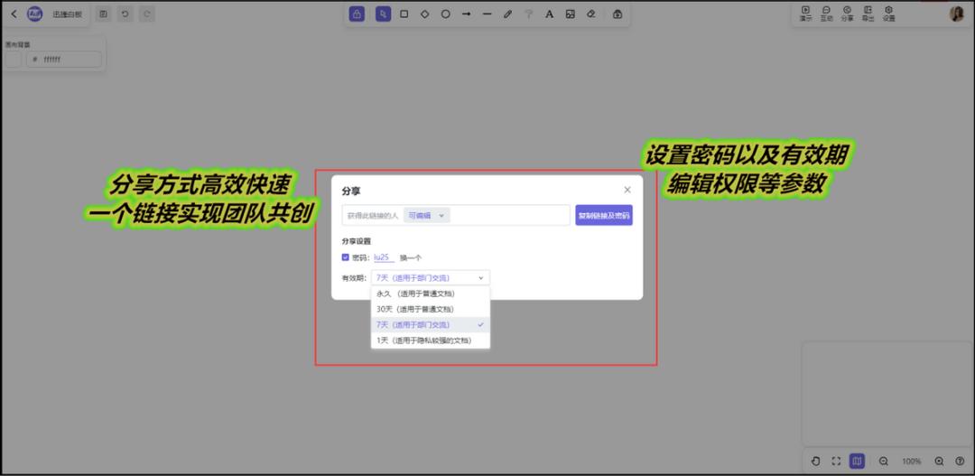This screenshot has height=476, width=975.
Task: Undo the last action
Action: (125, 14)
